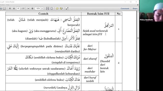Click the text '(turunlah)'
The height and width of the screenshot is (91, 163).
(x=50, y=88)
